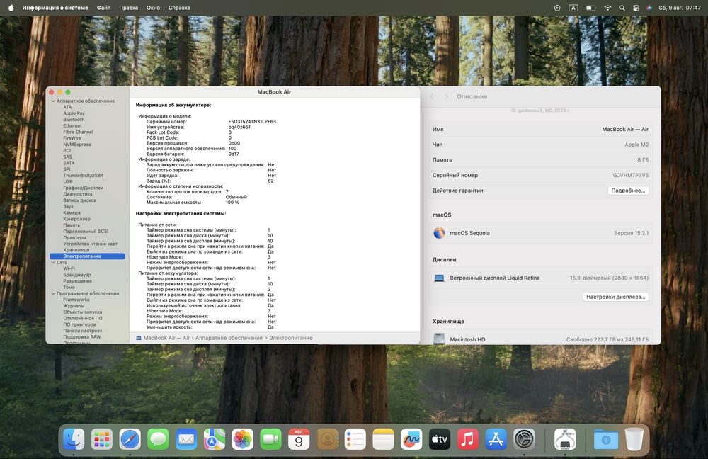The height and width of the screenshot is (459, 708).
Task: Open Информация о системе app menu
Action: (55, 8)
